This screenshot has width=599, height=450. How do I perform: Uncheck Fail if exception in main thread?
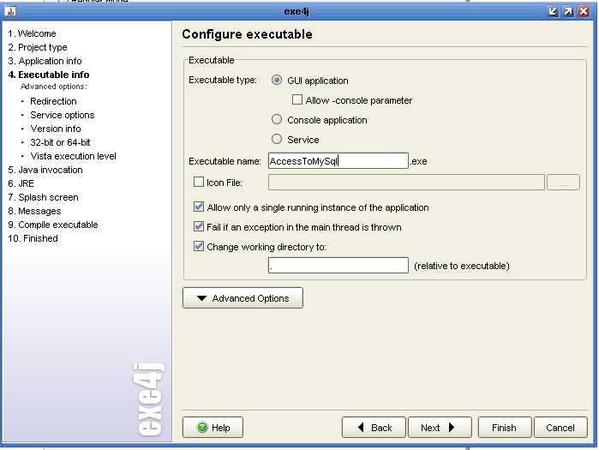click(199, 226)
